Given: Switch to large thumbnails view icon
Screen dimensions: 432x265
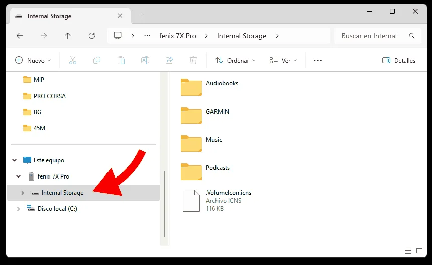Looking at the screenshot, I should 419,251.
